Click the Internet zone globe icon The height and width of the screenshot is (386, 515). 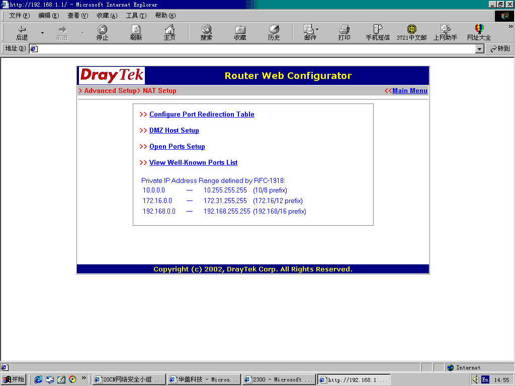pos(450,367)
